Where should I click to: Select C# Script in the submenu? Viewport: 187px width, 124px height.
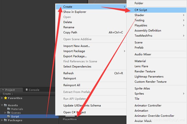pyautogui.click(x=157, y=10)
